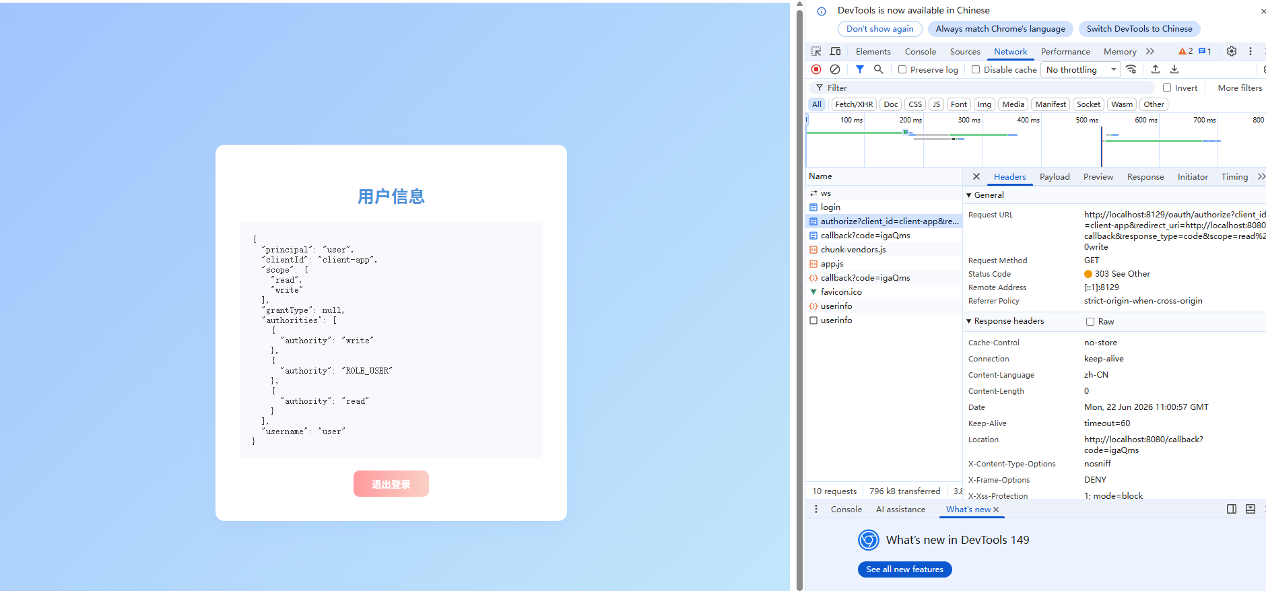Open network conditions wifi icon

pyautogui.click(x=1131, y=69)
